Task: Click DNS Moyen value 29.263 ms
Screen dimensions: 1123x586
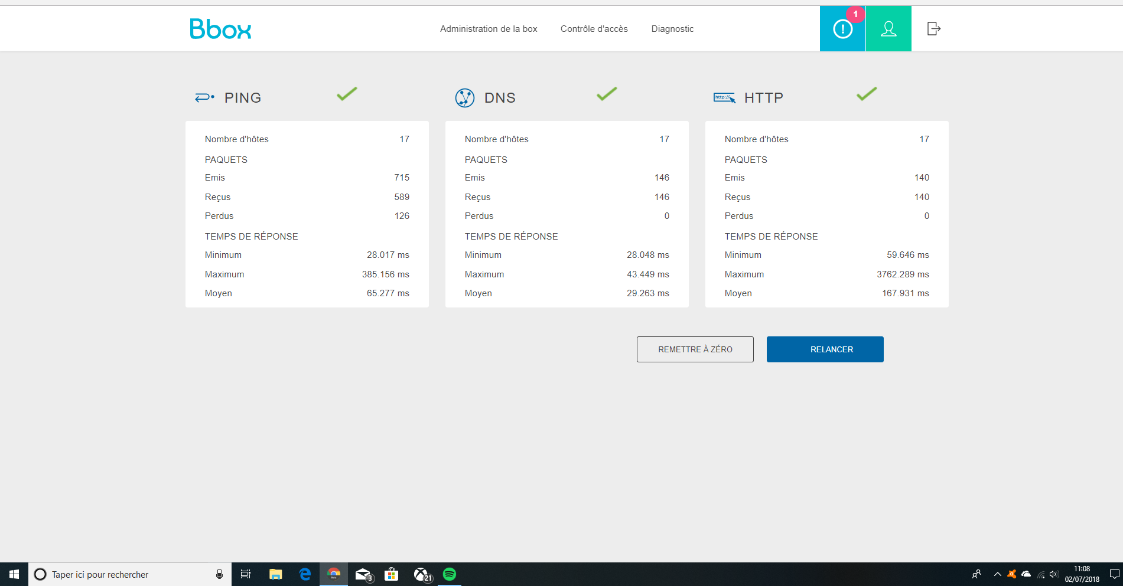Action: (648, 293)
